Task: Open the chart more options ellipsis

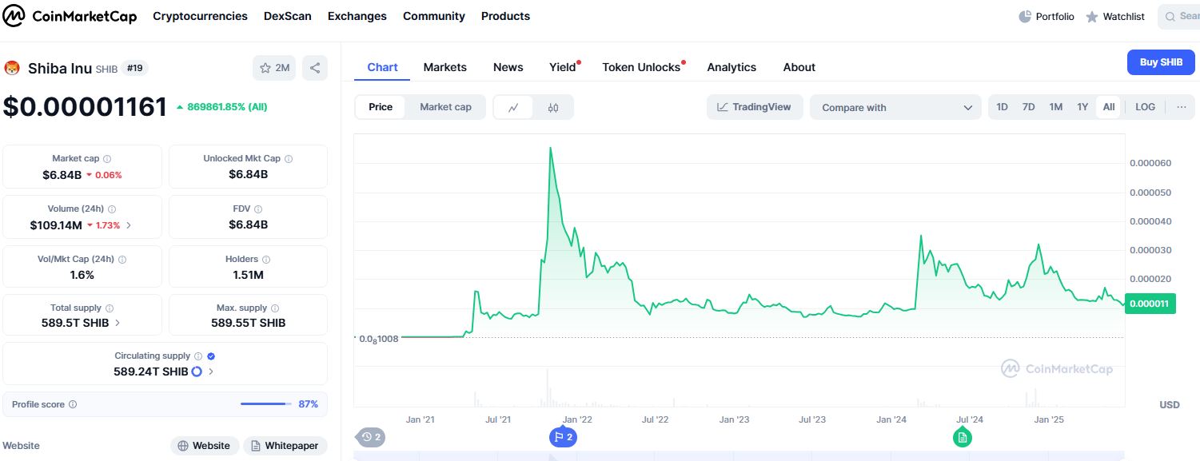Action: [x=1182, y=107]
